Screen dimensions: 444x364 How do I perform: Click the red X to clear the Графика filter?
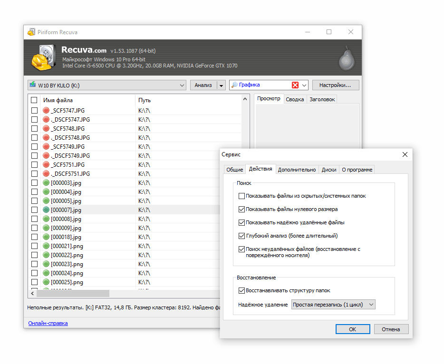pos(295,85)
